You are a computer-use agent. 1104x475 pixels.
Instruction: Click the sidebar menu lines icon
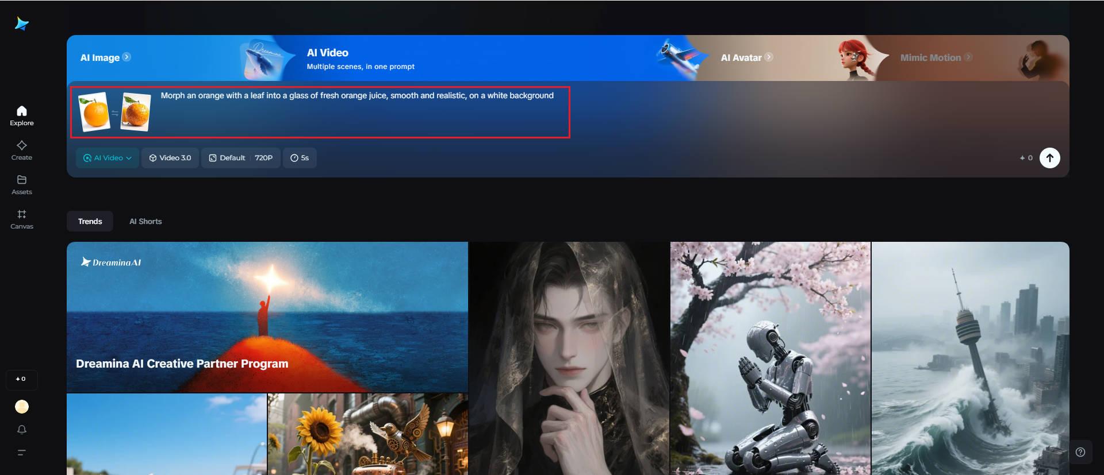click(22, 453)
